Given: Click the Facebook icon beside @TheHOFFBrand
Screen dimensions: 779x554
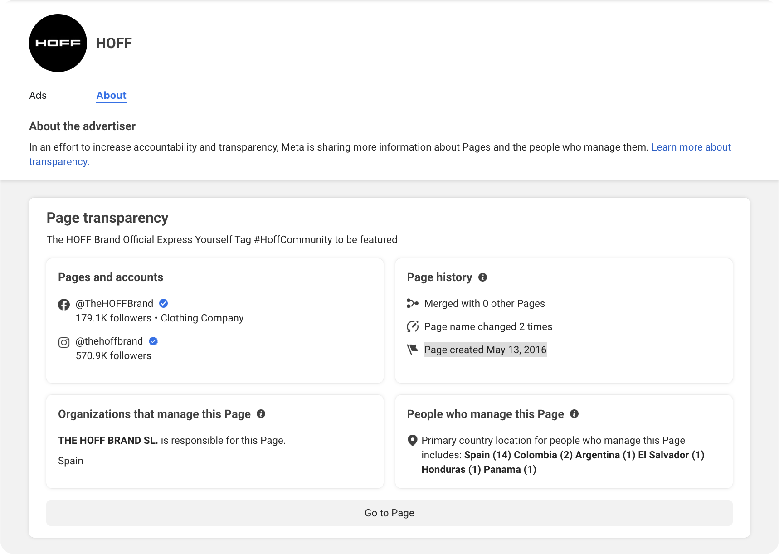Looking at the screenshot, I should (64, 305).
